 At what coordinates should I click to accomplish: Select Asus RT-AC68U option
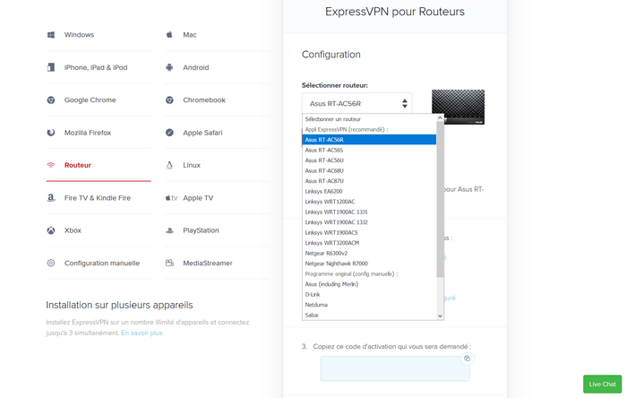(369, 171)
